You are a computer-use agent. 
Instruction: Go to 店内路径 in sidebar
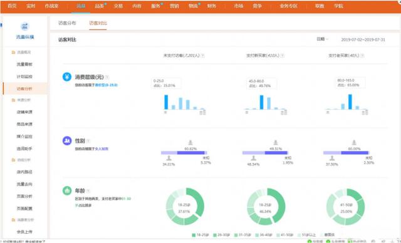pyautogui.click(x=24, y=172)
